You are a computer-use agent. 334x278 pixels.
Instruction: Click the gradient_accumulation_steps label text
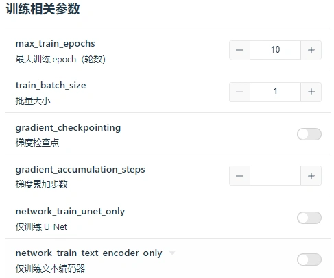coord(80,170)
